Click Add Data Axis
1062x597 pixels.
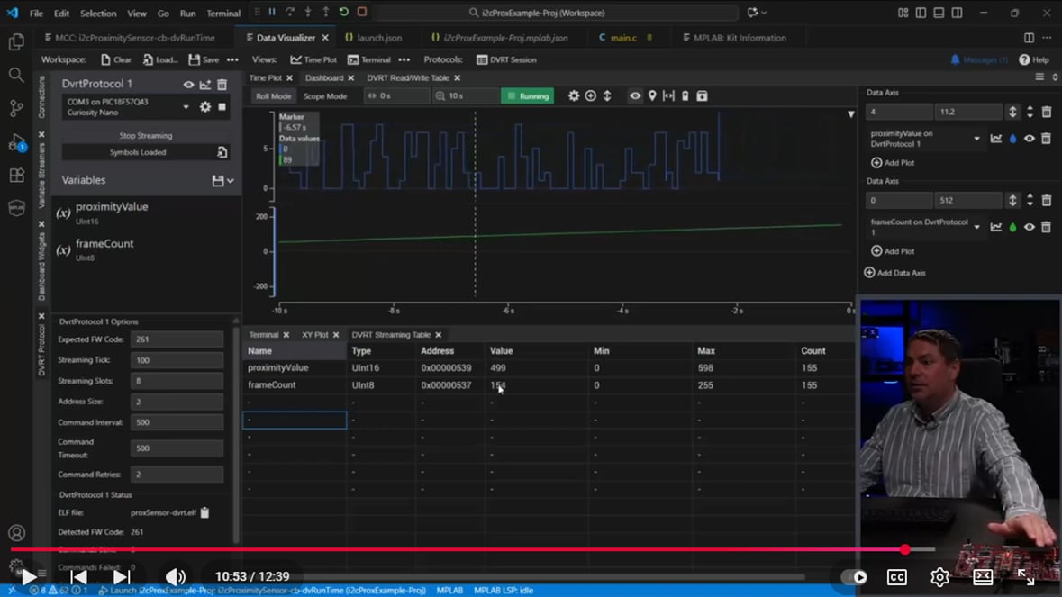(x=894, y=273)
